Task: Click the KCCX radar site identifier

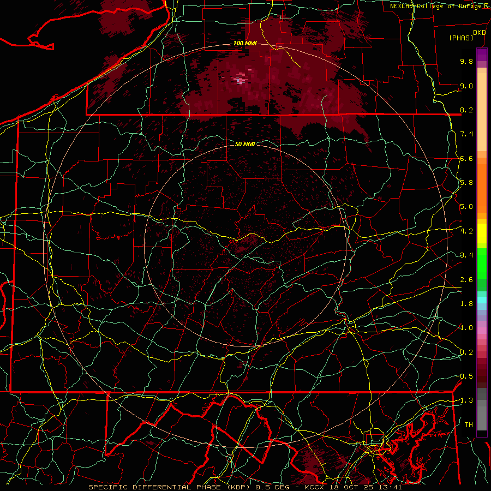Action: coord(314,487)
